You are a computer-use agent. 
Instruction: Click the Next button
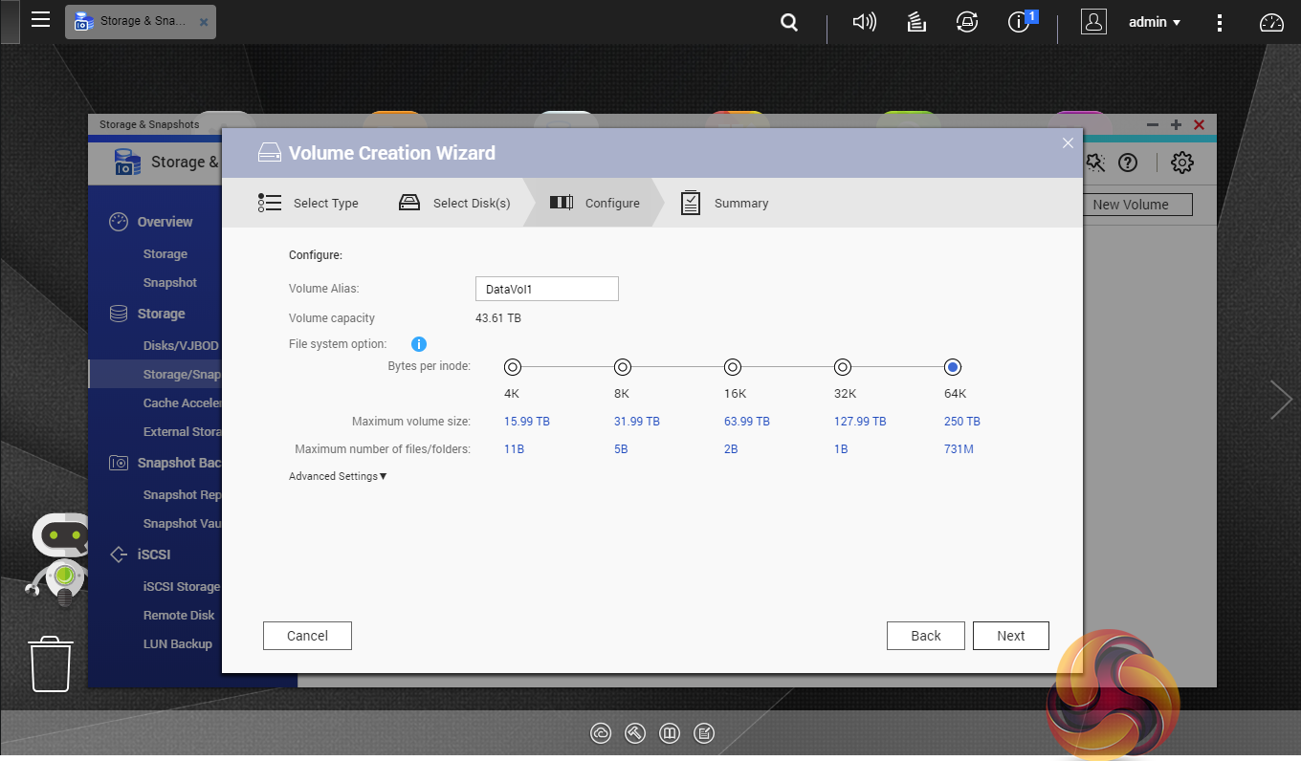click(1010, 636)
